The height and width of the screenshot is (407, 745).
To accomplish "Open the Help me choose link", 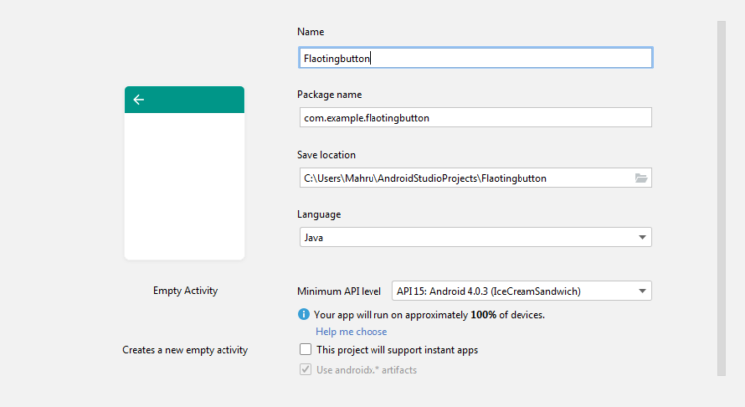I will click(x=351, y=332).
